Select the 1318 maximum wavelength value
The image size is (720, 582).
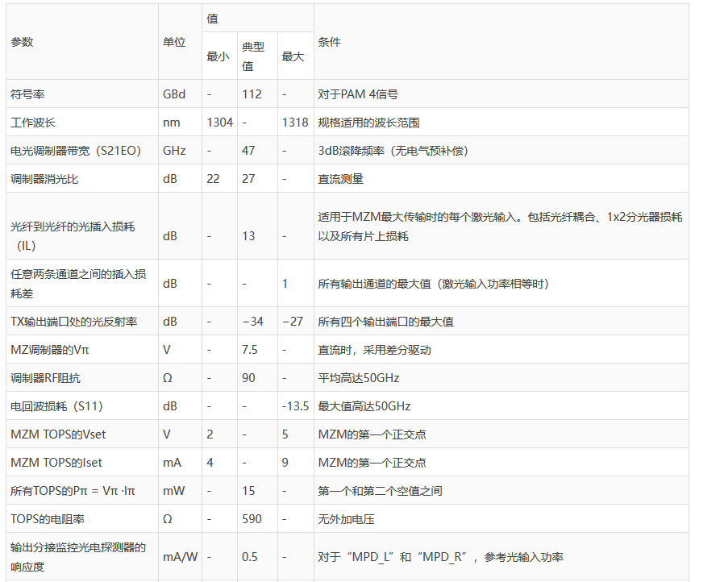click(294, 123)
